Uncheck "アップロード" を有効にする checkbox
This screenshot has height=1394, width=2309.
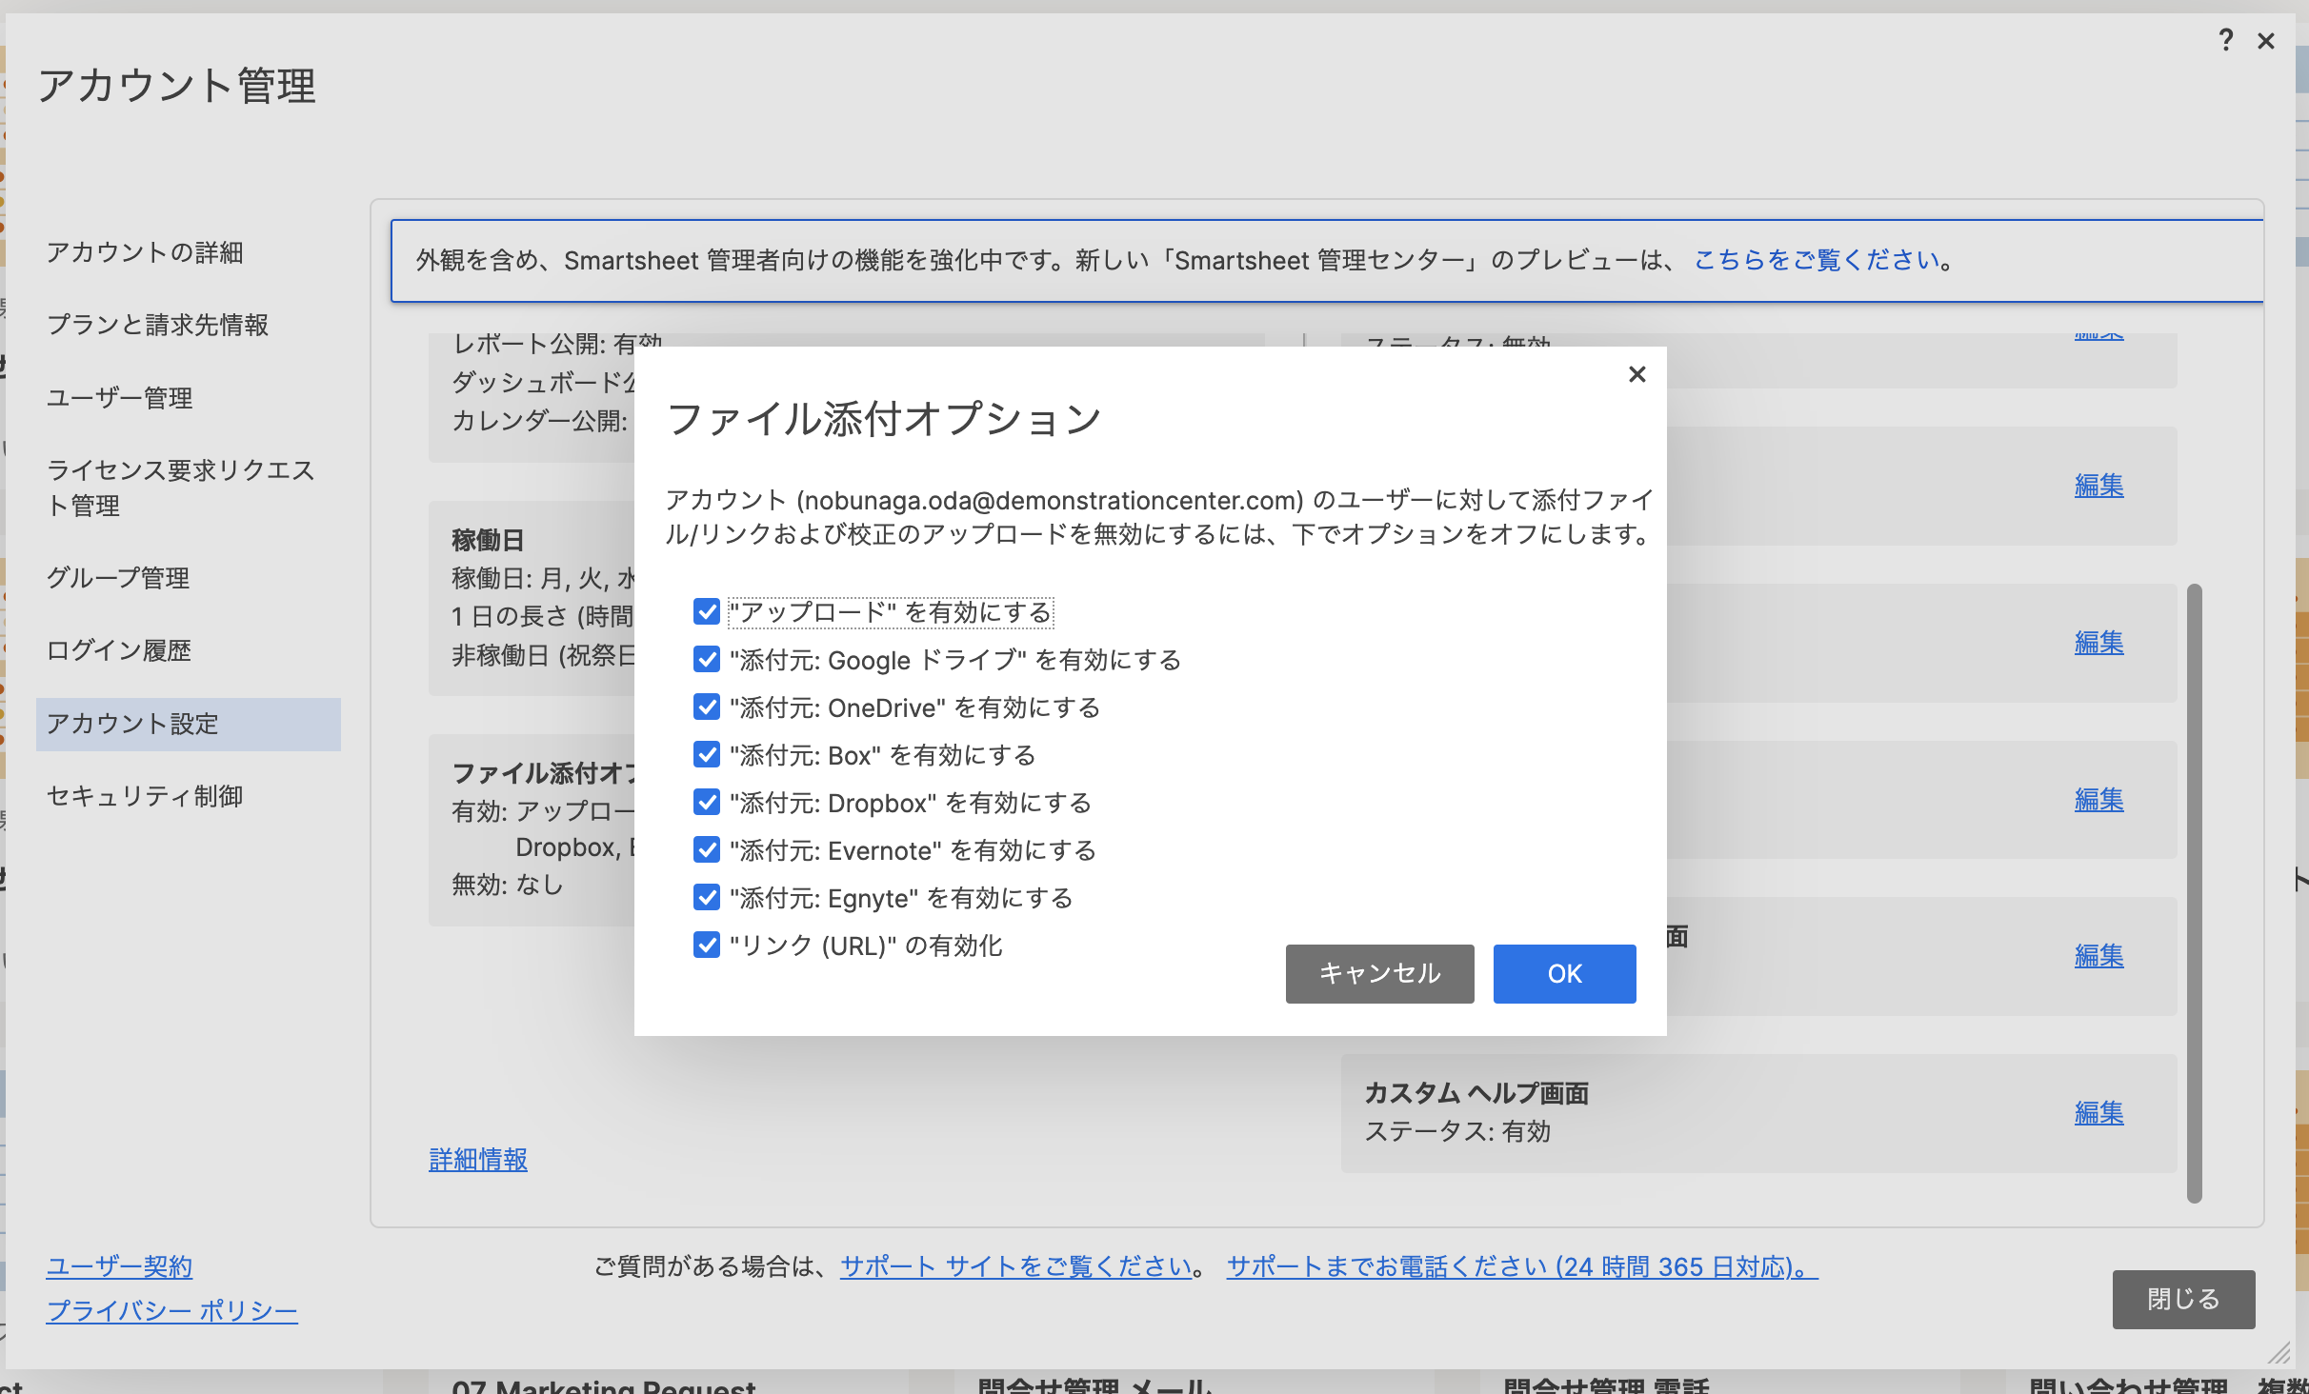pyautogui.click(x=707, y=611)
